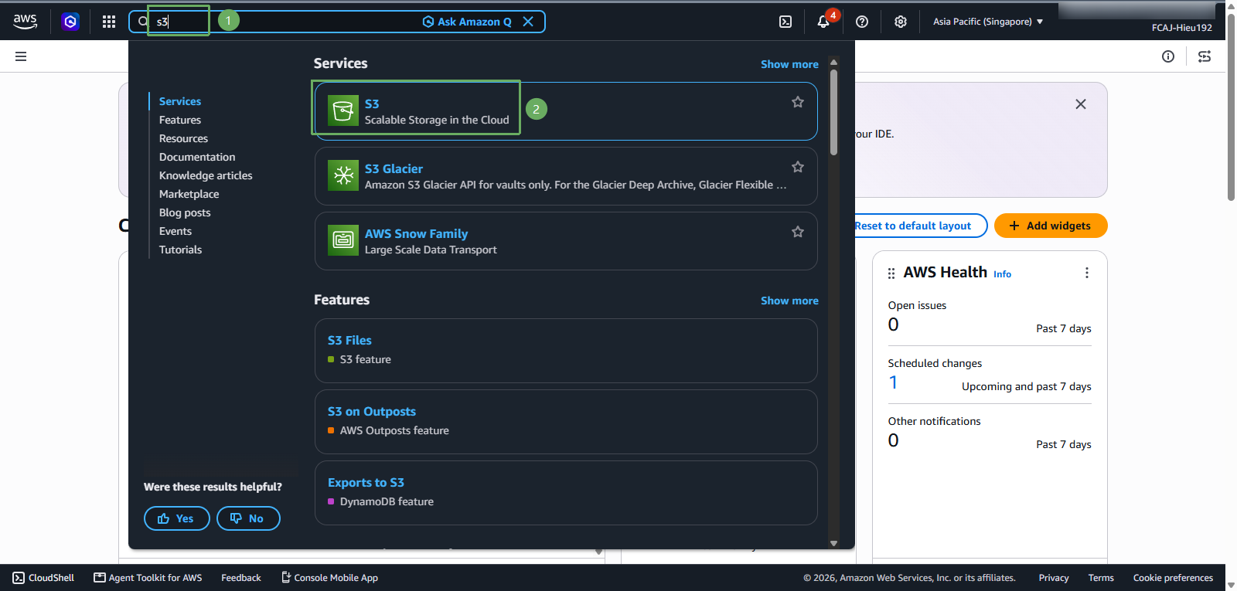Show more Features results
Viewport: 1237px width, 591px height.
789,301
